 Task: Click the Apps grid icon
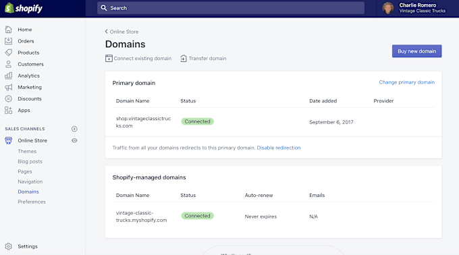coord(9,110)
